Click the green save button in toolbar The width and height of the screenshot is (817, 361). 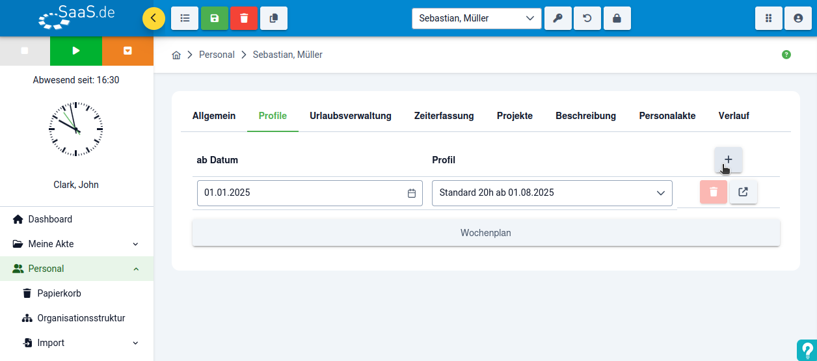click(215, 18)
